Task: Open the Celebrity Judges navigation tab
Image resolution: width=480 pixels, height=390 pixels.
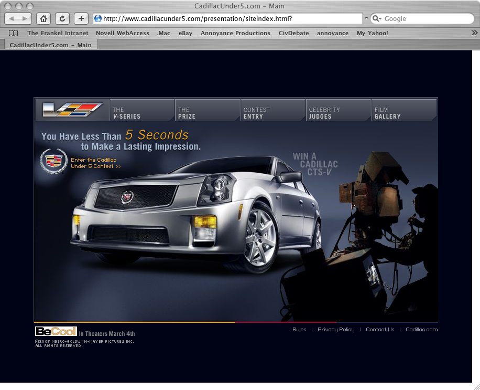Action: click(339, 110)
